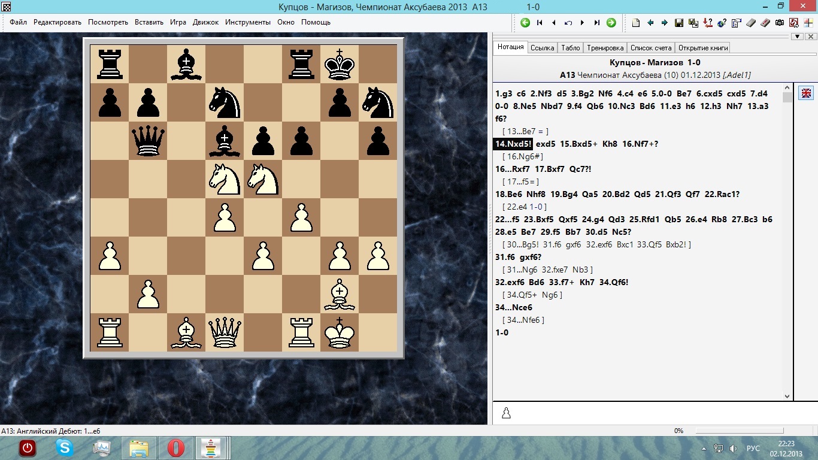
Task: Open the Инструменты menu
Action: (x=248, y=22)
